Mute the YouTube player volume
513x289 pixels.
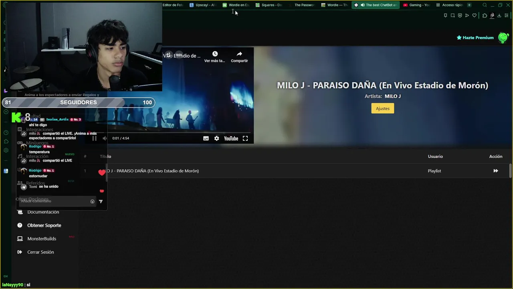[x=105, y=138]
